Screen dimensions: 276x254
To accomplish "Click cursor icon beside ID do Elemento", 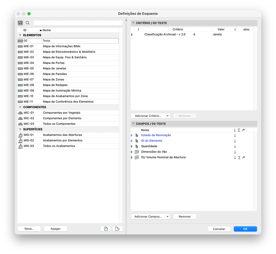I will point(137,141).
